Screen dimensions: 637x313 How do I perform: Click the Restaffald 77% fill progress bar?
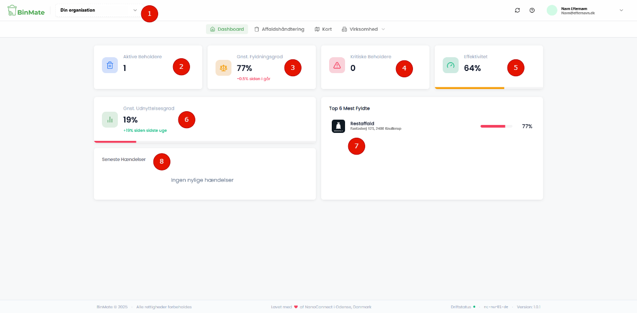click(x=496, y=126)
